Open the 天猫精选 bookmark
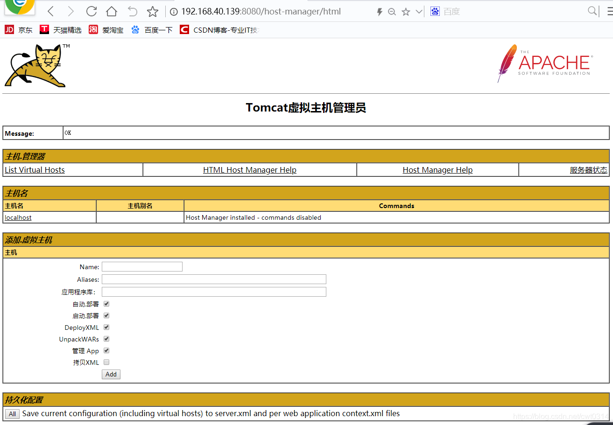Image resolution: width=613 pixels, height=425 pixels. [61, 30]
